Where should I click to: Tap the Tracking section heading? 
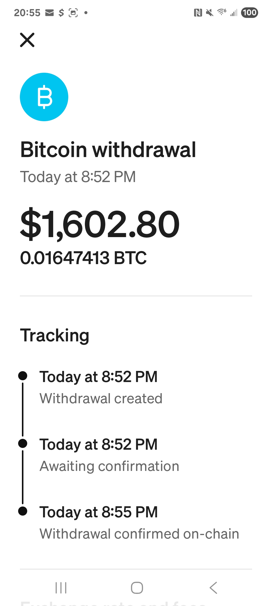(55, 335)
